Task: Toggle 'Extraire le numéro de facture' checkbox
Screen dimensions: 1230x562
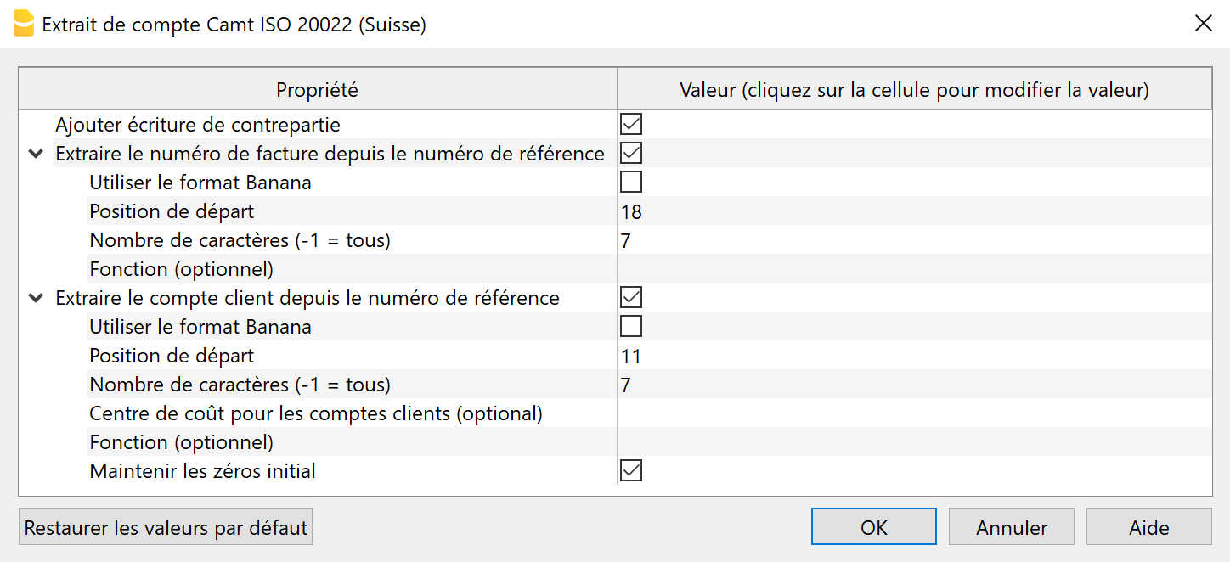Action: 631,154
